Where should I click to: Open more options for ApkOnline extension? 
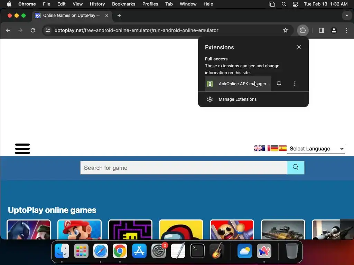pyautogui.click(x=294, y=84)
